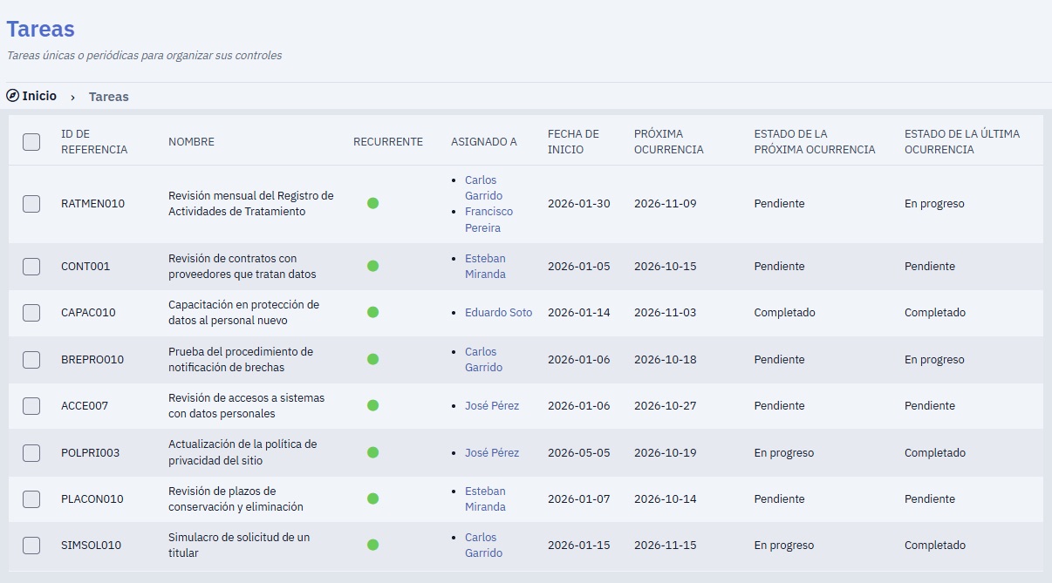
Task: Check the box for row ACCE007
Action: (x=31, y=405)
